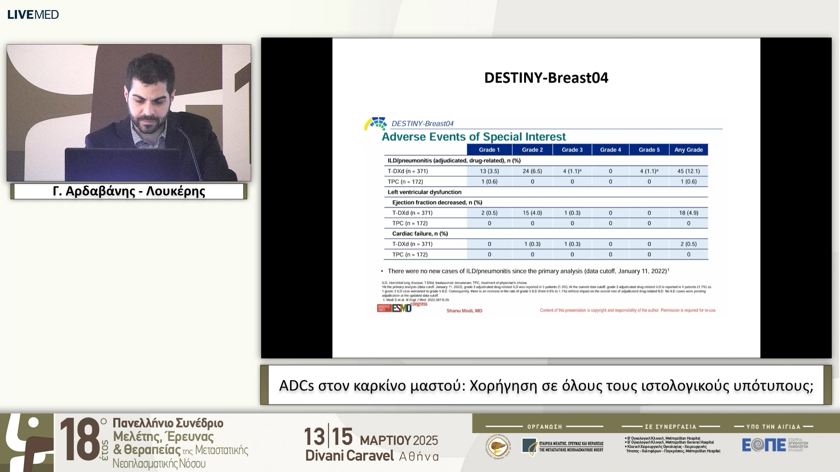Click the ILD/pneumonitis row heading

(x=454, y=161)
